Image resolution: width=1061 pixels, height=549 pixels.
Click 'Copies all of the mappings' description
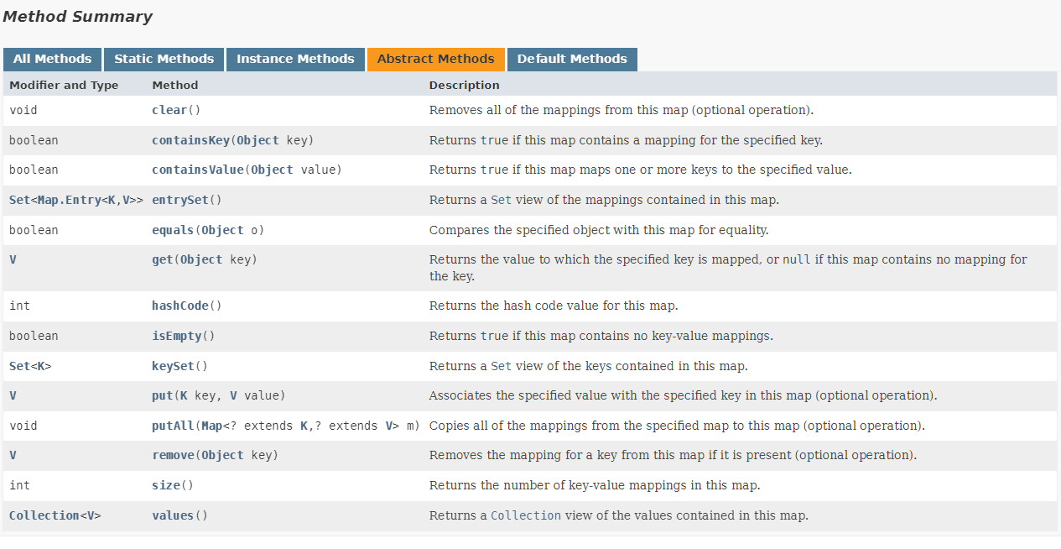[677, 426]
